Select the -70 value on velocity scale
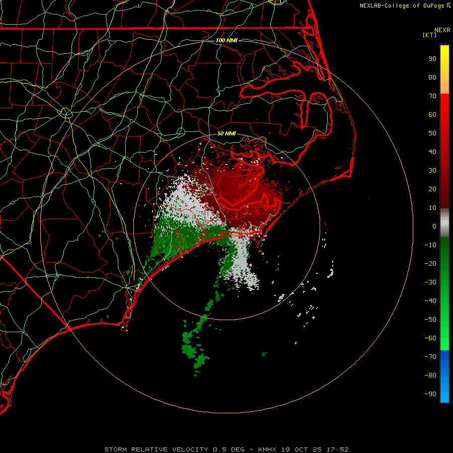The width and height of the screenshot is (453, 453). pos(430,357)
